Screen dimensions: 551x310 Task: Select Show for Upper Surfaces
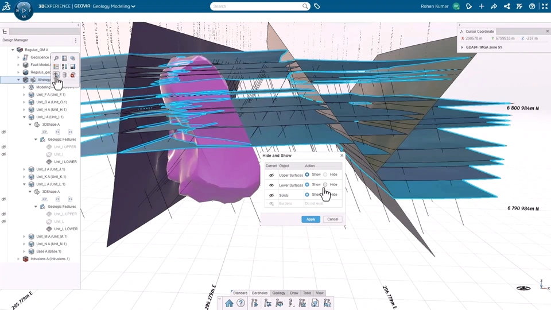click(x=307, y=175)
